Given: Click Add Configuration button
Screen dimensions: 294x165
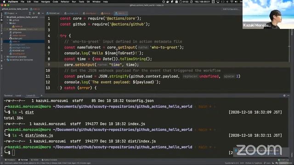Looking at the screenshot, I should [x=231, y=9].
